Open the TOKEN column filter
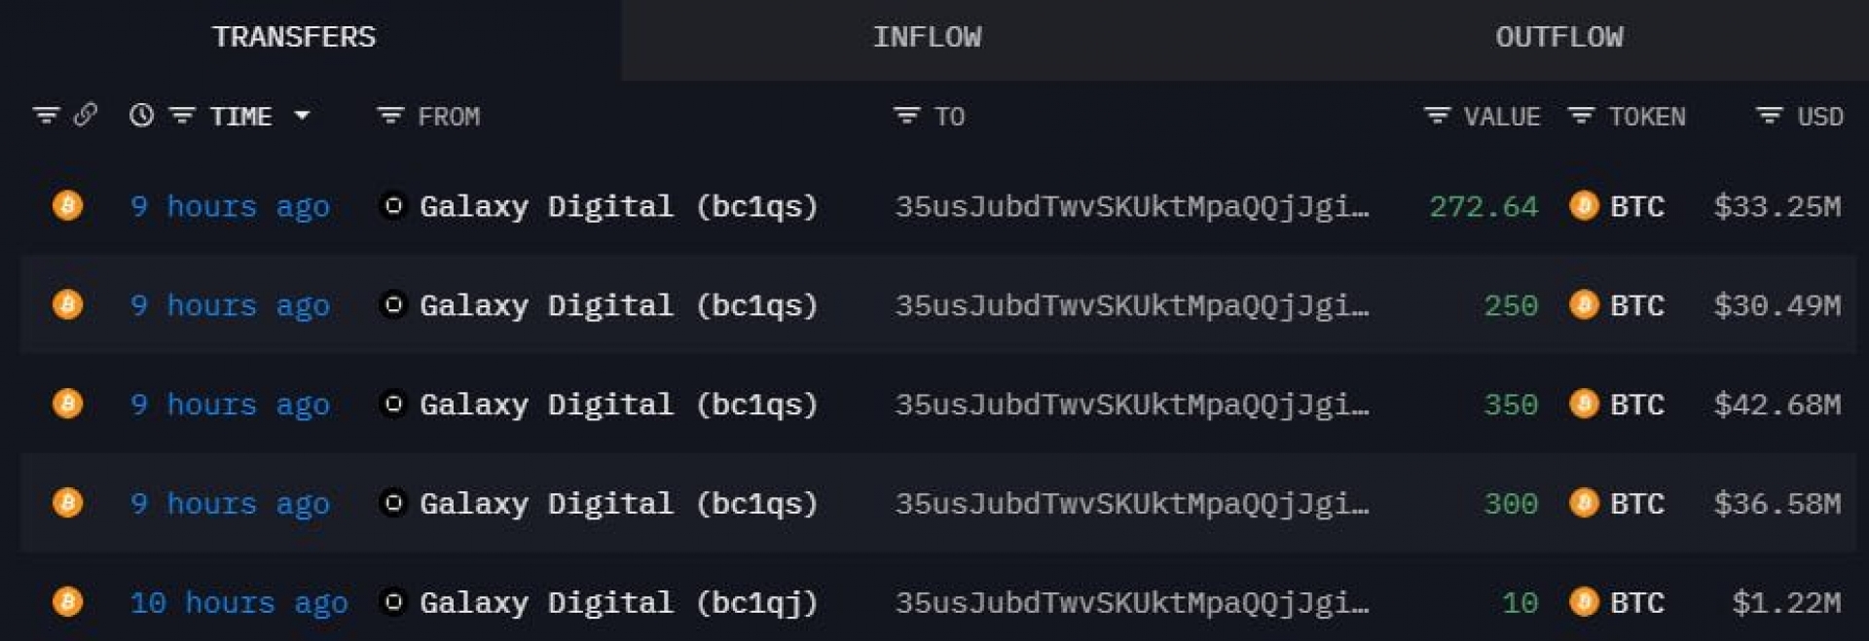This screenshot has width=1869, height=641. coord(1581,117)
